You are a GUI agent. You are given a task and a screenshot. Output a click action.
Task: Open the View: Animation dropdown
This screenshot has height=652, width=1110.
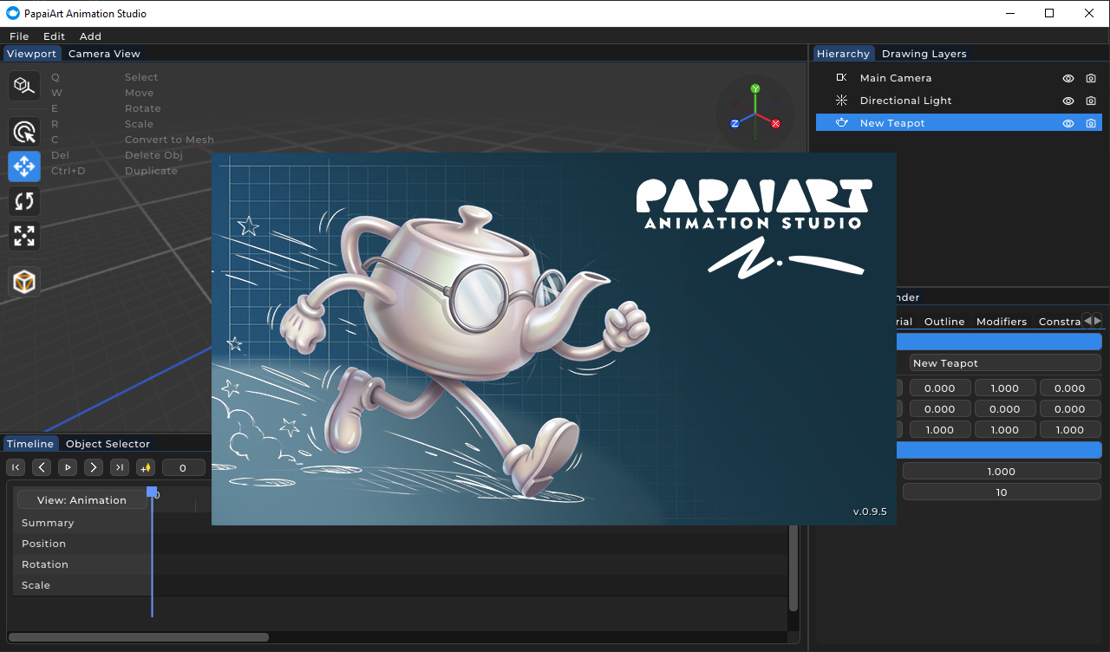[81, 499]
